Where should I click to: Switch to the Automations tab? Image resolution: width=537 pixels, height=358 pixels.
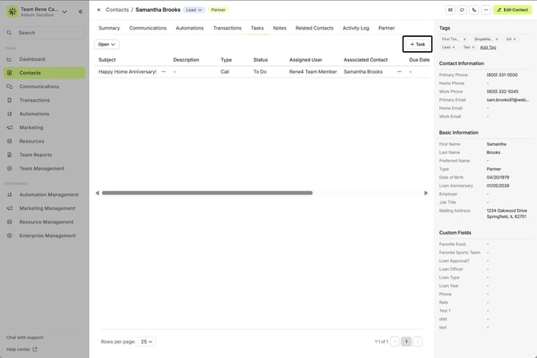pyautogui.click(x=190, y=28)
